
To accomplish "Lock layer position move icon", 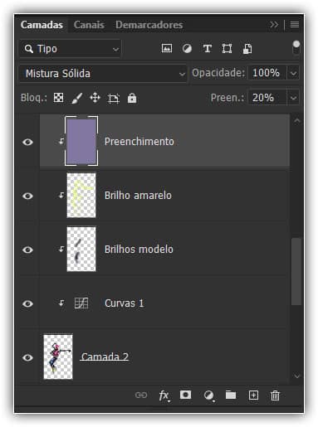I will 95,98.
